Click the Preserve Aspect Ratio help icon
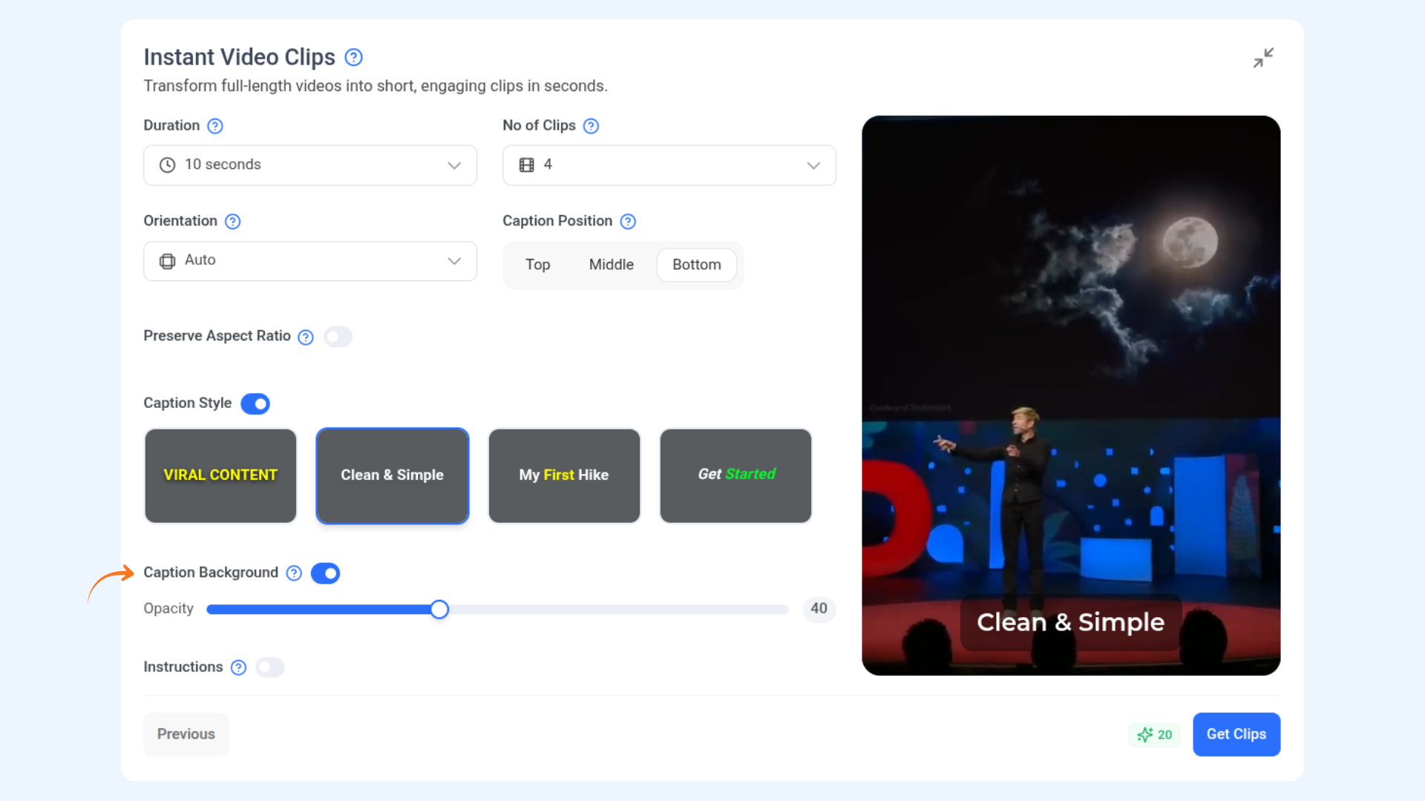The width and height of the screenshot is (1425, 801). 306,337
